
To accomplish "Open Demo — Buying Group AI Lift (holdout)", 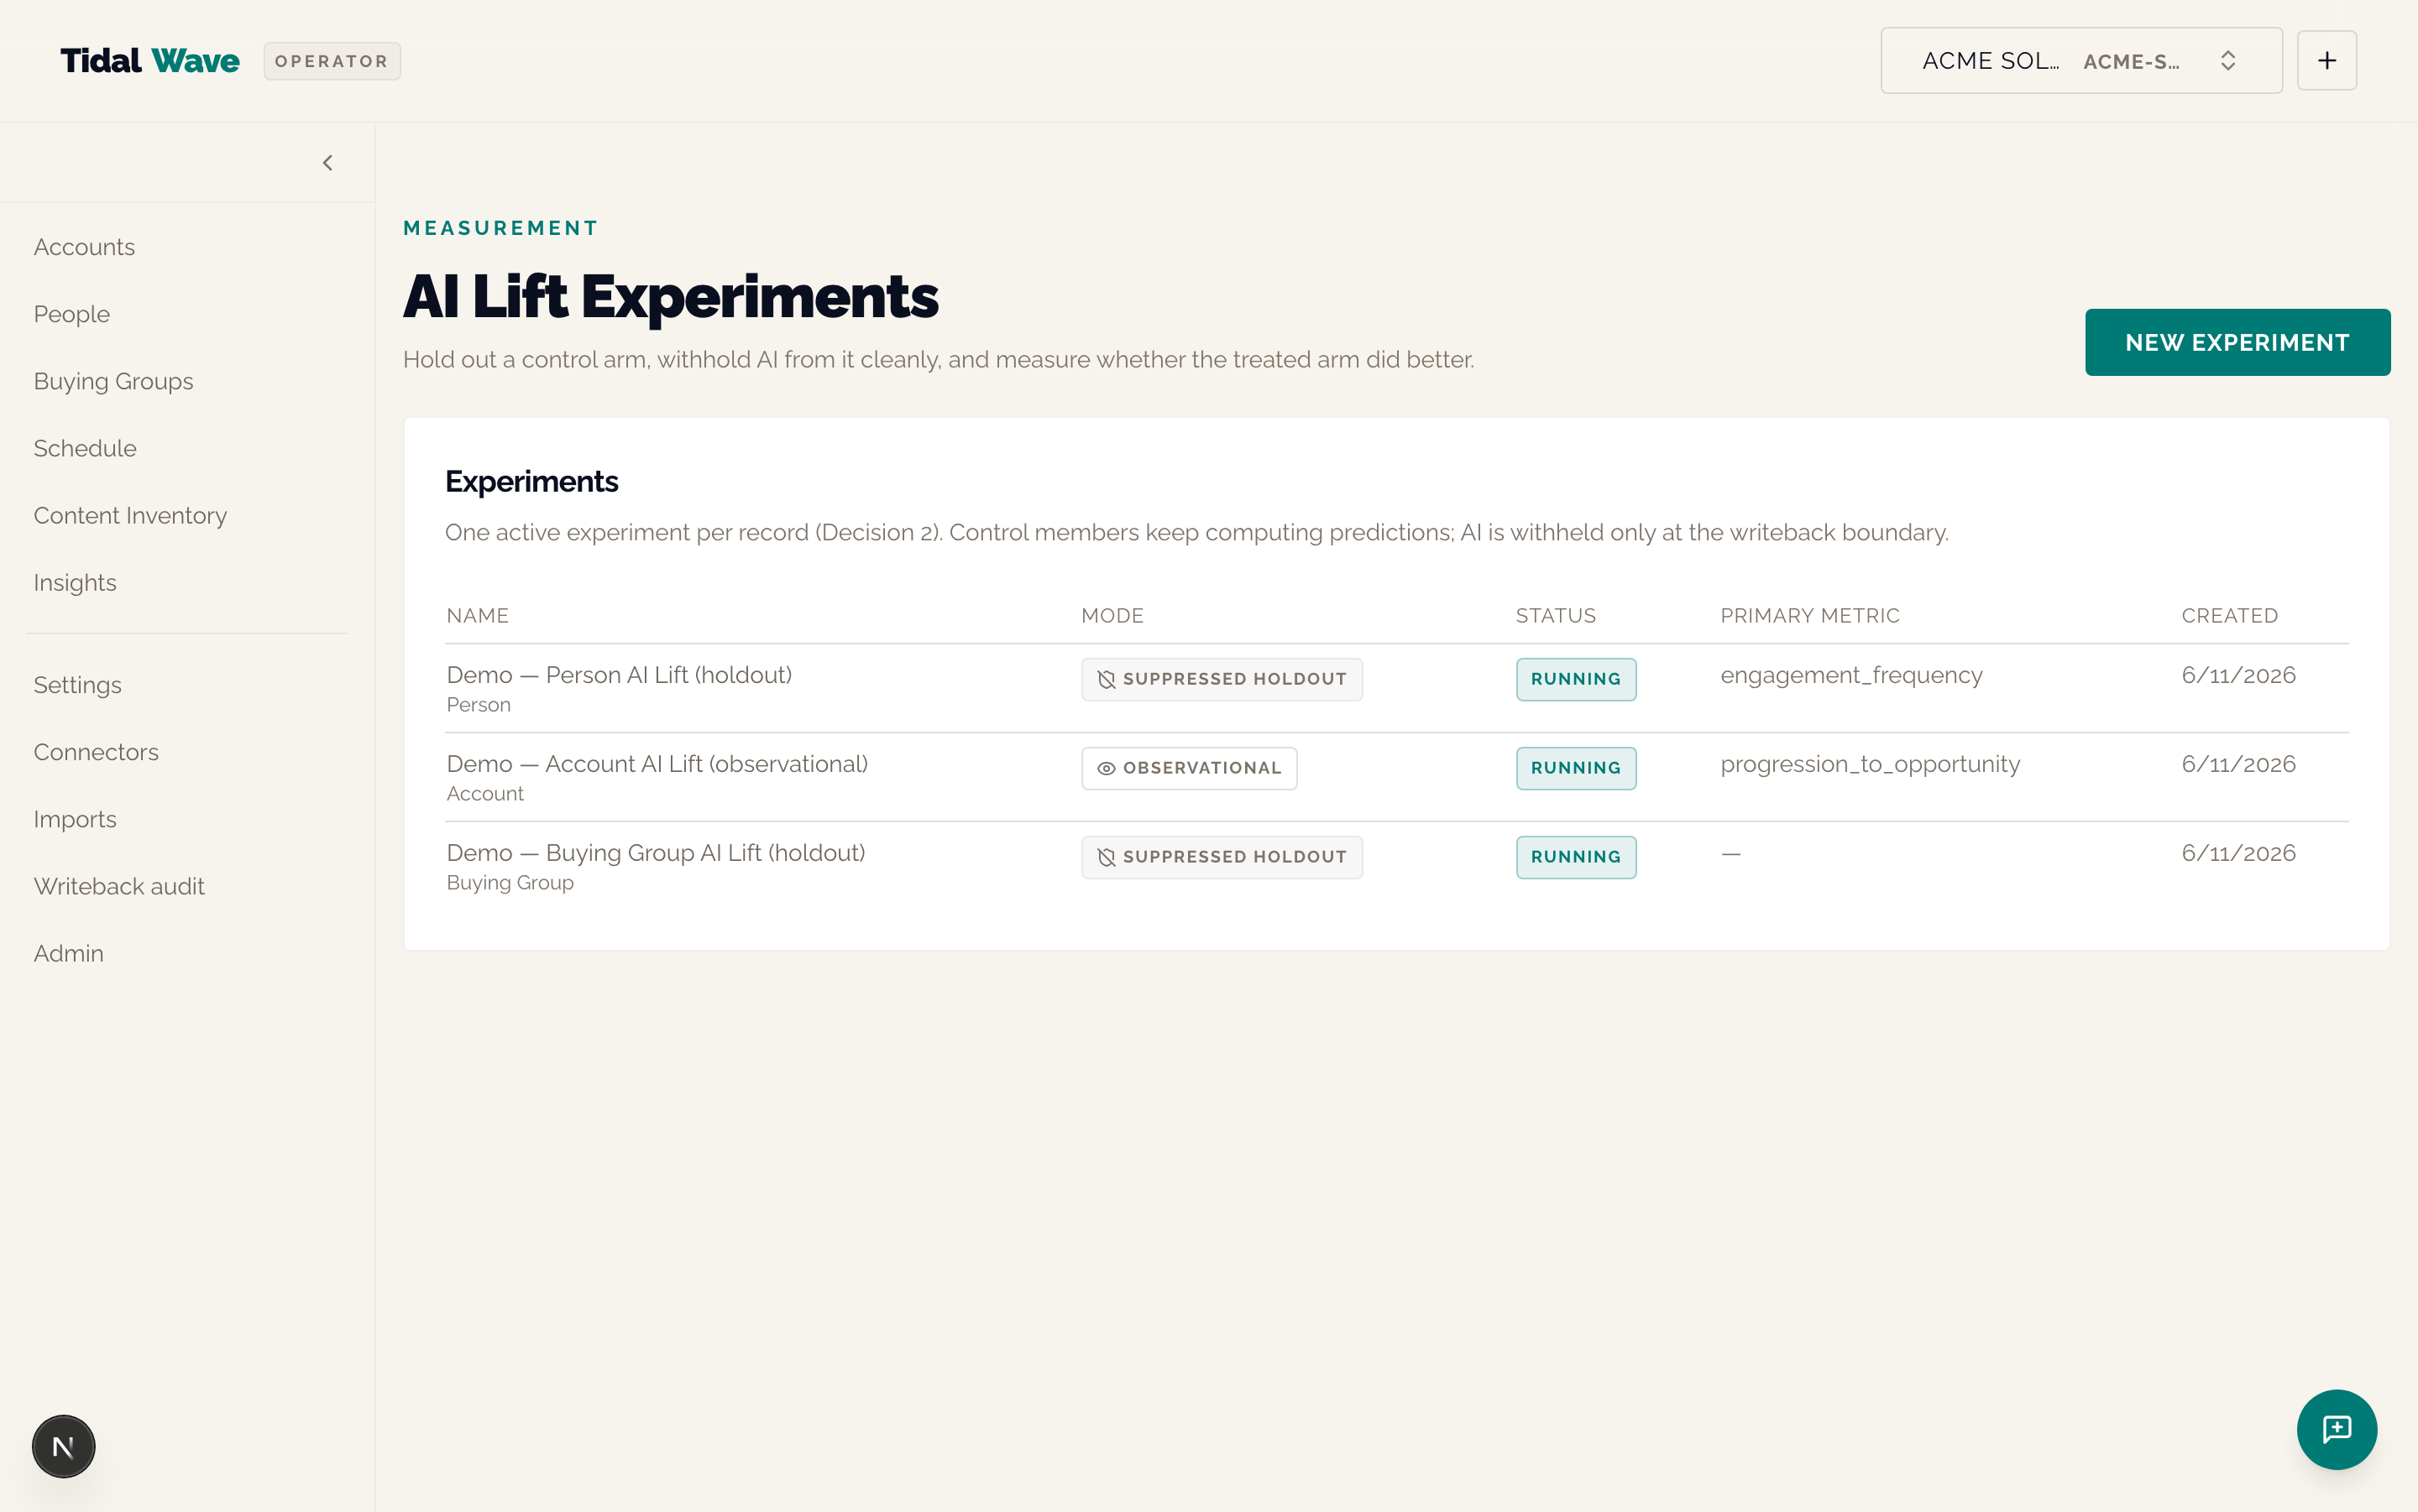I will (657, 853).
